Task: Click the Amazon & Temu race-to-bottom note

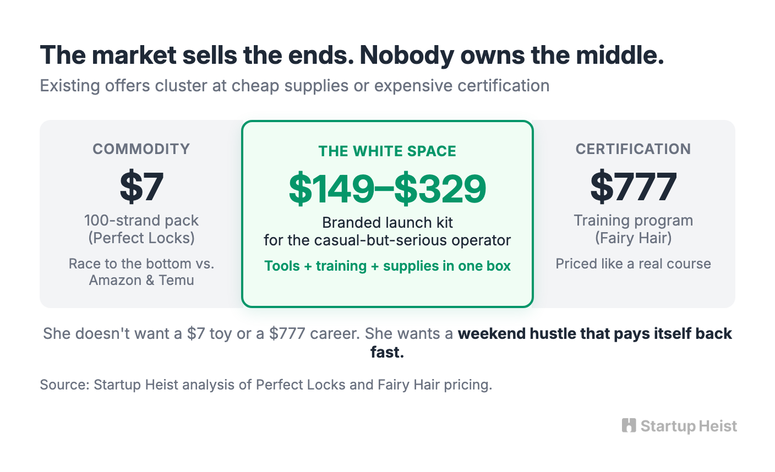Action: pos(141,272)
